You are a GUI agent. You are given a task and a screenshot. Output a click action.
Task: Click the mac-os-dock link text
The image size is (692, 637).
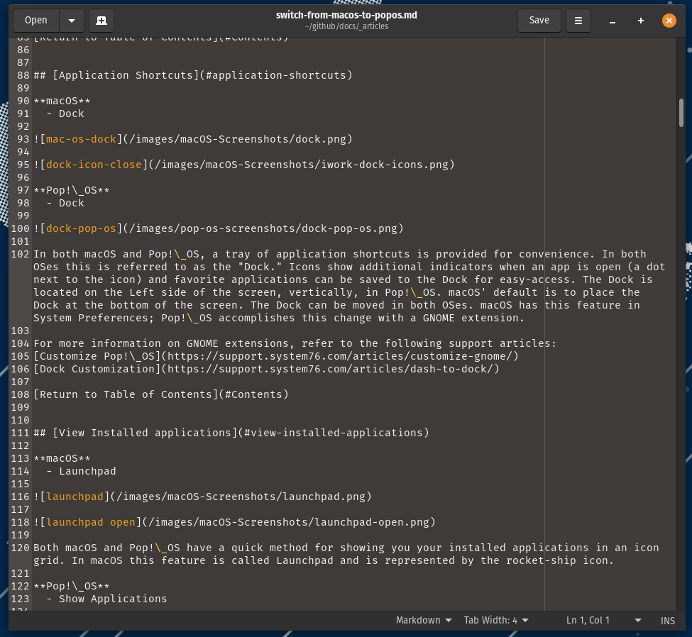pyautogui.click(x=80, y=139)
